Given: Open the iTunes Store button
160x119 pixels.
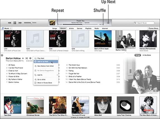Looking at the screenshot, I should 153,29.
